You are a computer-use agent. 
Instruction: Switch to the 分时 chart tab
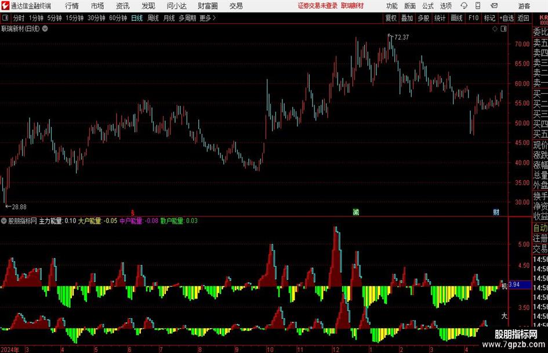point(19,18)
